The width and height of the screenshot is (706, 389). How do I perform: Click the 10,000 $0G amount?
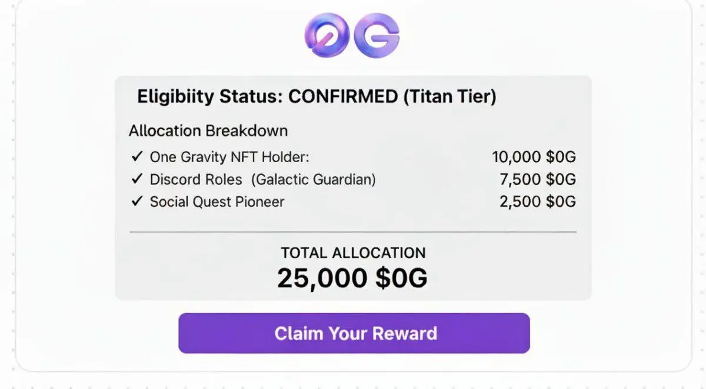pyautogui.click(x=534, y=157)
